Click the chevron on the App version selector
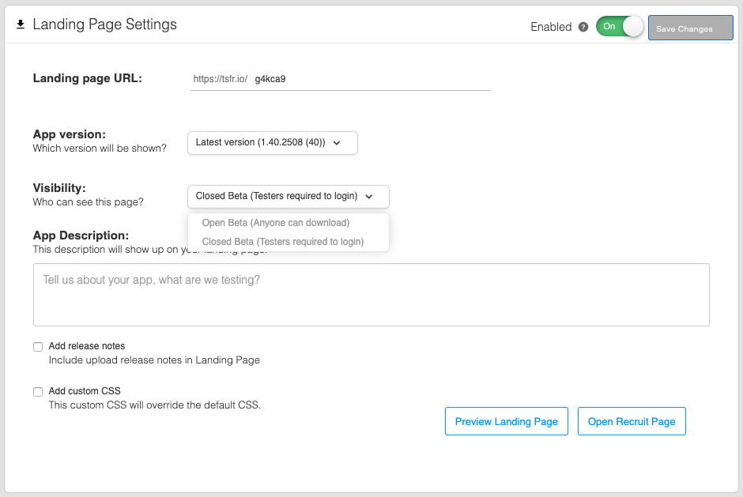Viewport: 743px width, 497px height. tap(338, 143)
